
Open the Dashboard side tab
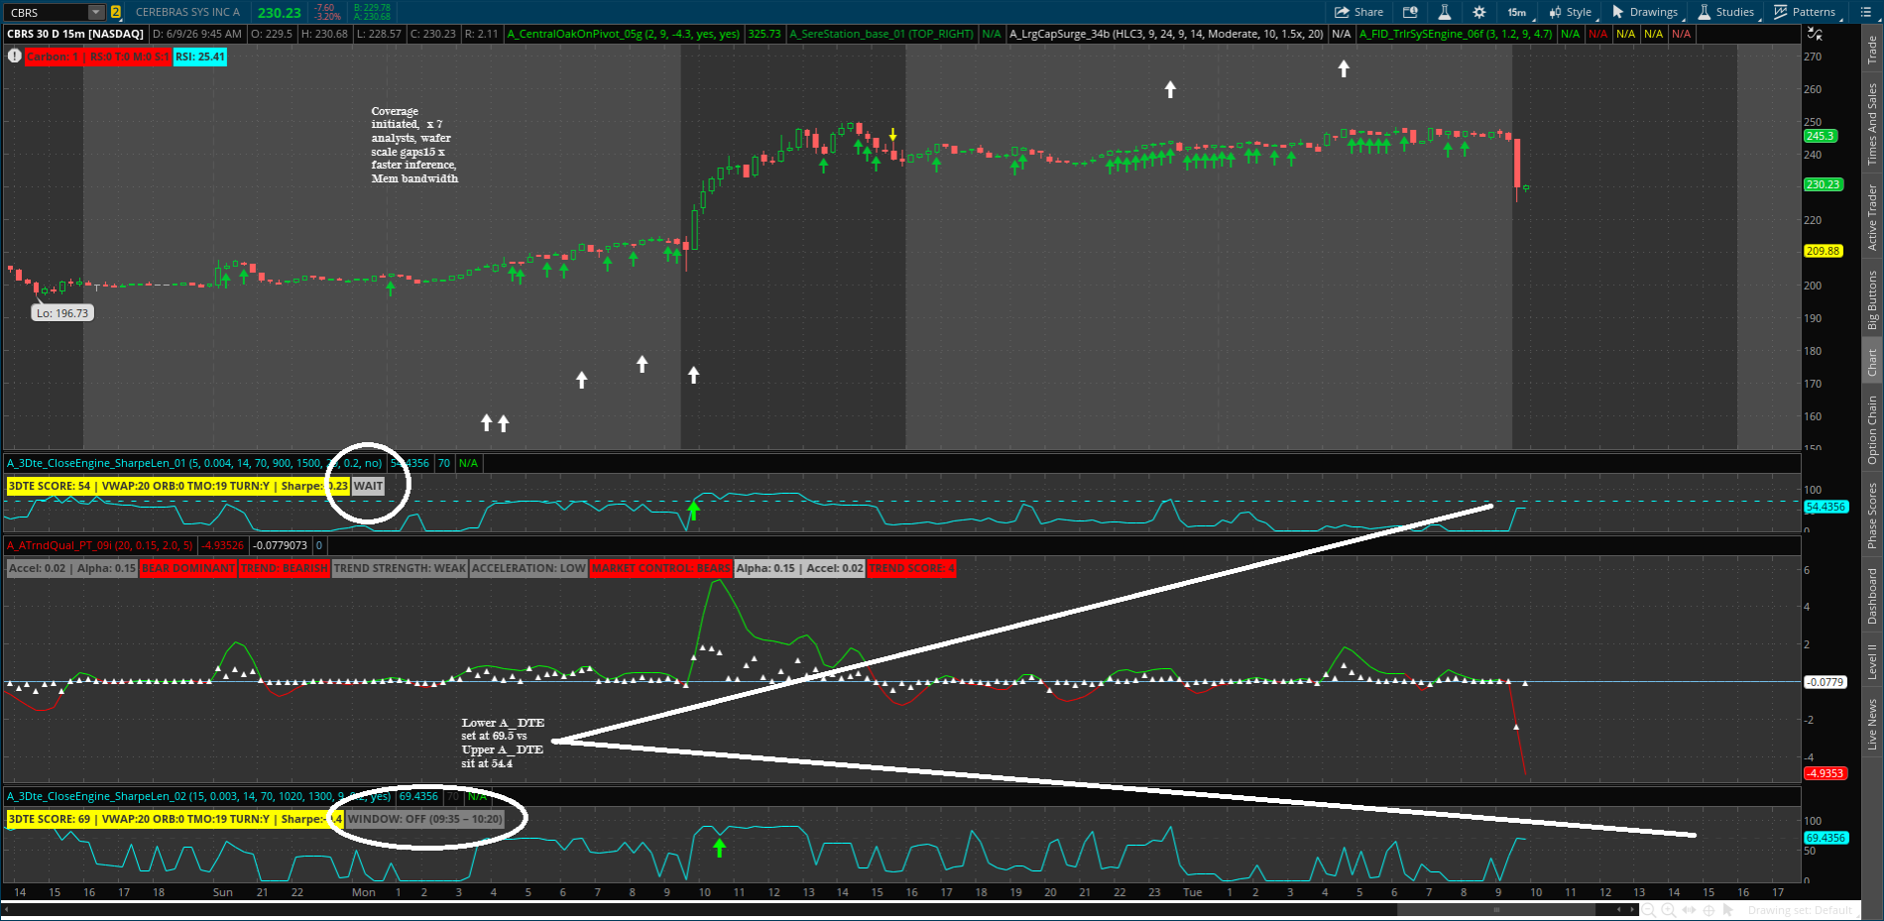pyautogui.click(x=1872, y=596)
